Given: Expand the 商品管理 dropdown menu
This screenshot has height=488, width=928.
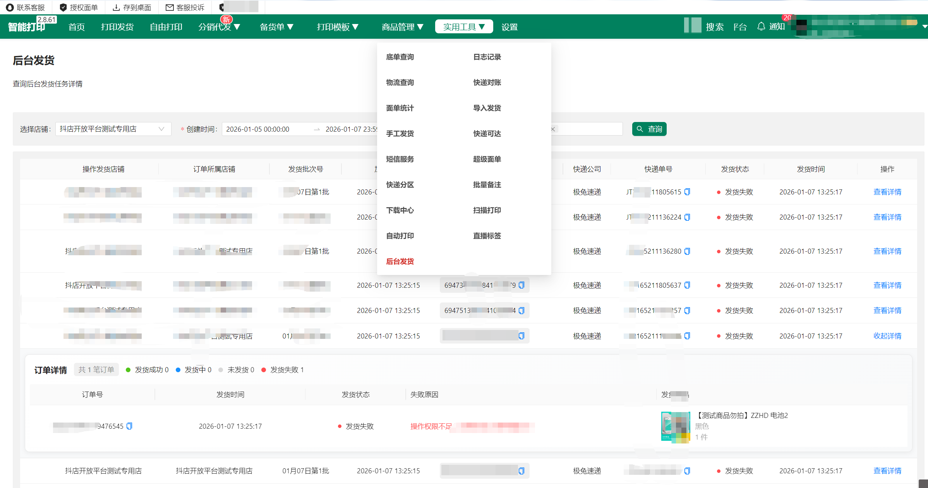Looking at the screenshot, I should coord(402,27).
